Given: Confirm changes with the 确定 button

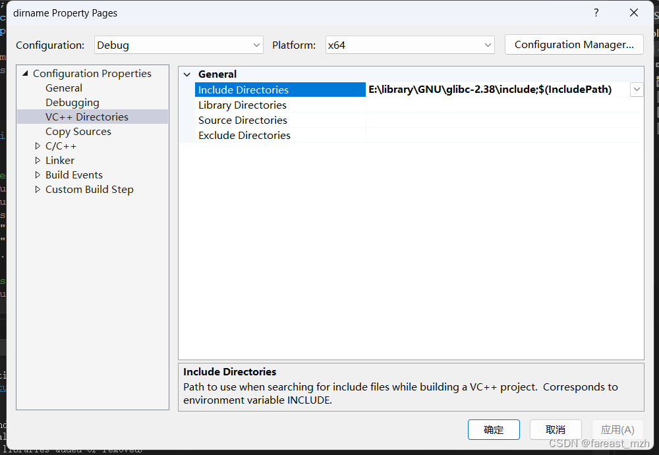Looking at the screenshot, I should (x=494, y=429).
